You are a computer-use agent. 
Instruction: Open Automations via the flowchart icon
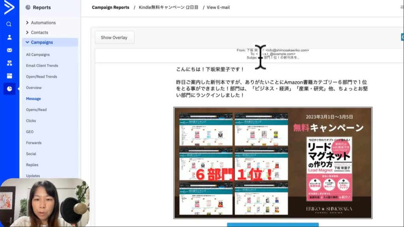coord(9,63)
